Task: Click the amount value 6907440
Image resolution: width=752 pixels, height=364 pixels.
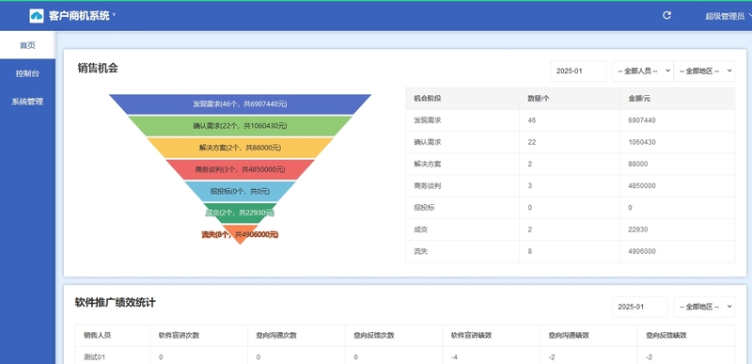Action: pyautogui.click(x=642, y=120)
